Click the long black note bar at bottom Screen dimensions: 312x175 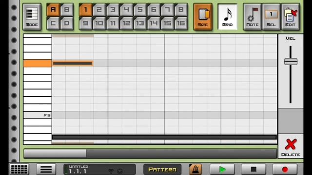click(164, 137)
